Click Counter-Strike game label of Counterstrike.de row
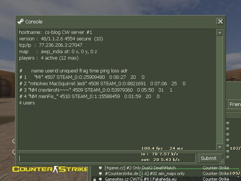The image size is (241, 181). tap(216, 173)
